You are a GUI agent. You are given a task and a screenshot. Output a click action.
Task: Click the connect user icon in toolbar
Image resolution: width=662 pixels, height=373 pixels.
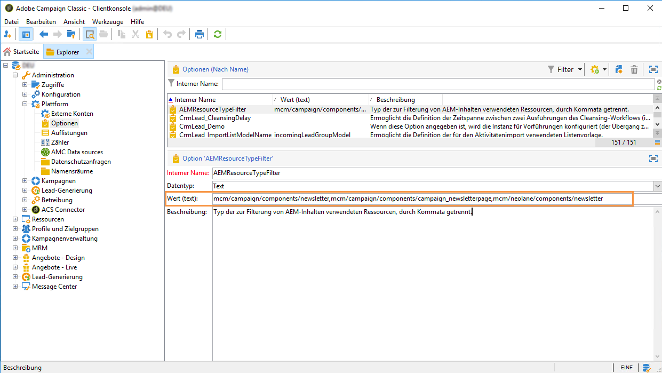(7, 34)
